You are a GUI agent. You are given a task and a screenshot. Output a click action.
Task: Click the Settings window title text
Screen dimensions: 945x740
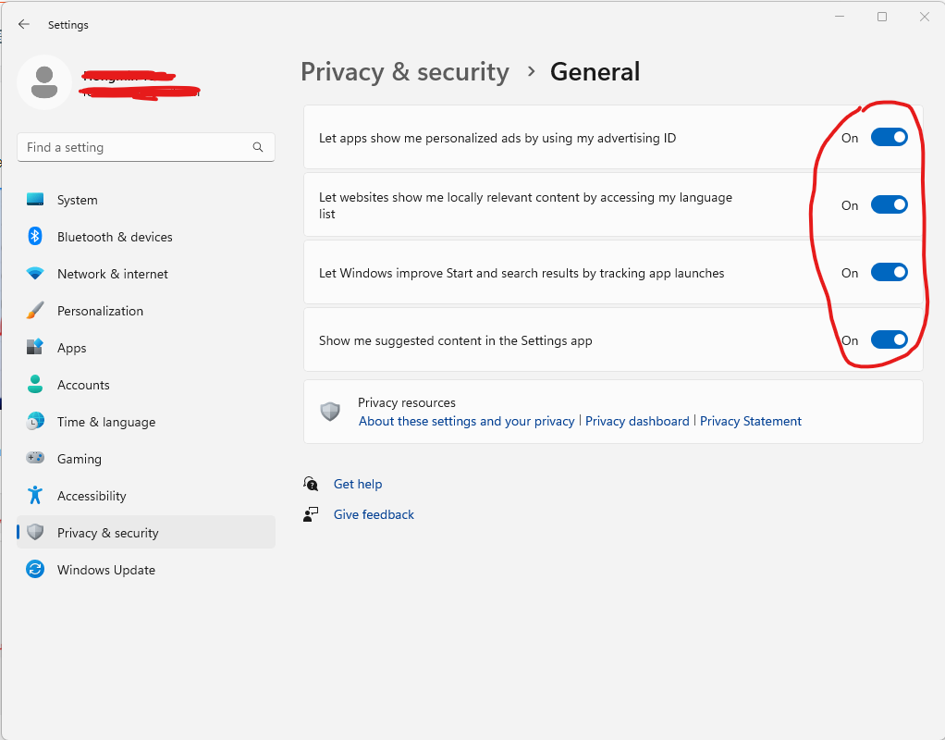[68, 25]
